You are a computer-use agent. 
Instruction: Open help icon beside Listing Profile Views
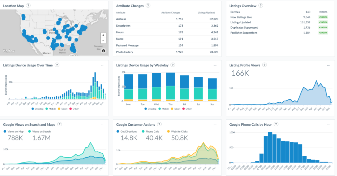265,65
